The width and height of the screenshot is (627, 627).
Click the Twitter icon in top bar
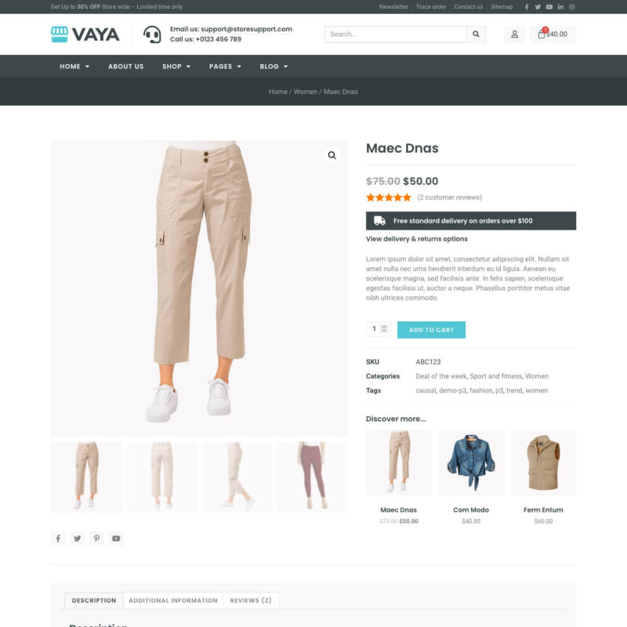pyautogui.click(x=538, y=7)
